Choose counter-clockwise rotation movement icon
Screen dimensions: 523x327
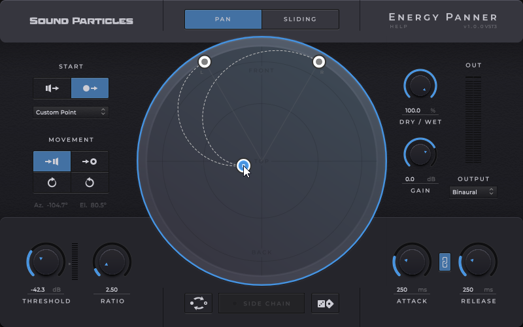pyautogui.click(x=90, y=182)
